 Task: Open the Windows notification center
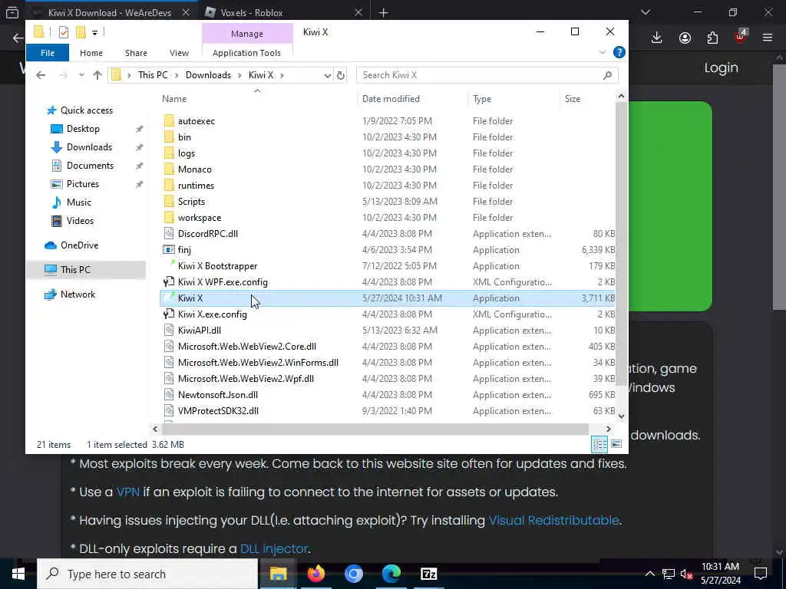(761, 574)
